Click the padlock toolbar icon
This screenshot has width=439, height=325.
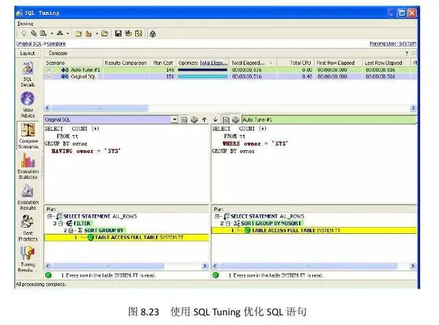(152, 34)
